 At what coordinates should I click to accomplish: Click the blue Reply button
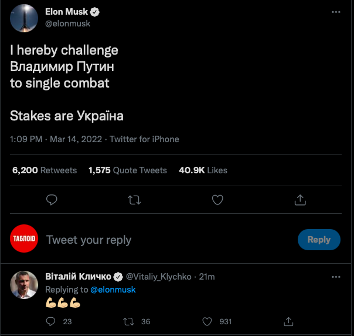(319, 240)
